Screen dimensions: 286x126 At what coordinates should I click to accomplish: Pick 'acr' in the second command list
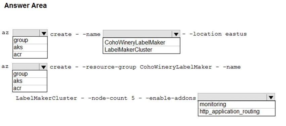[x=30, y=88]
